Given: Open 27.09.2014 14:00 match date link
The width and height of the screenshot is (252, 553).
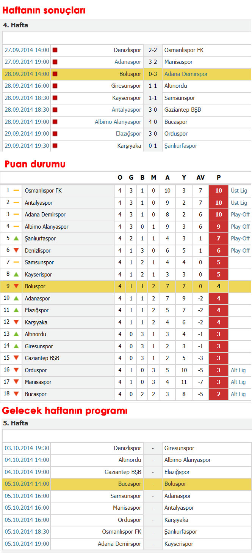Looking at the screenshot, I should point(27,50).
